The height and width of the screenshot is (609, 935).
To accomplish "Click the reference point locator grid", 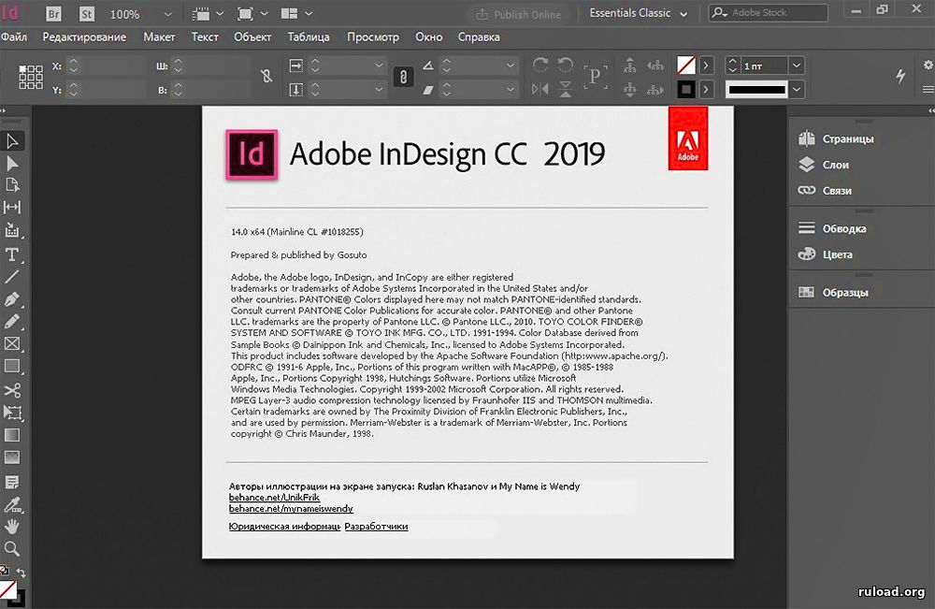I will click(31, 77).
